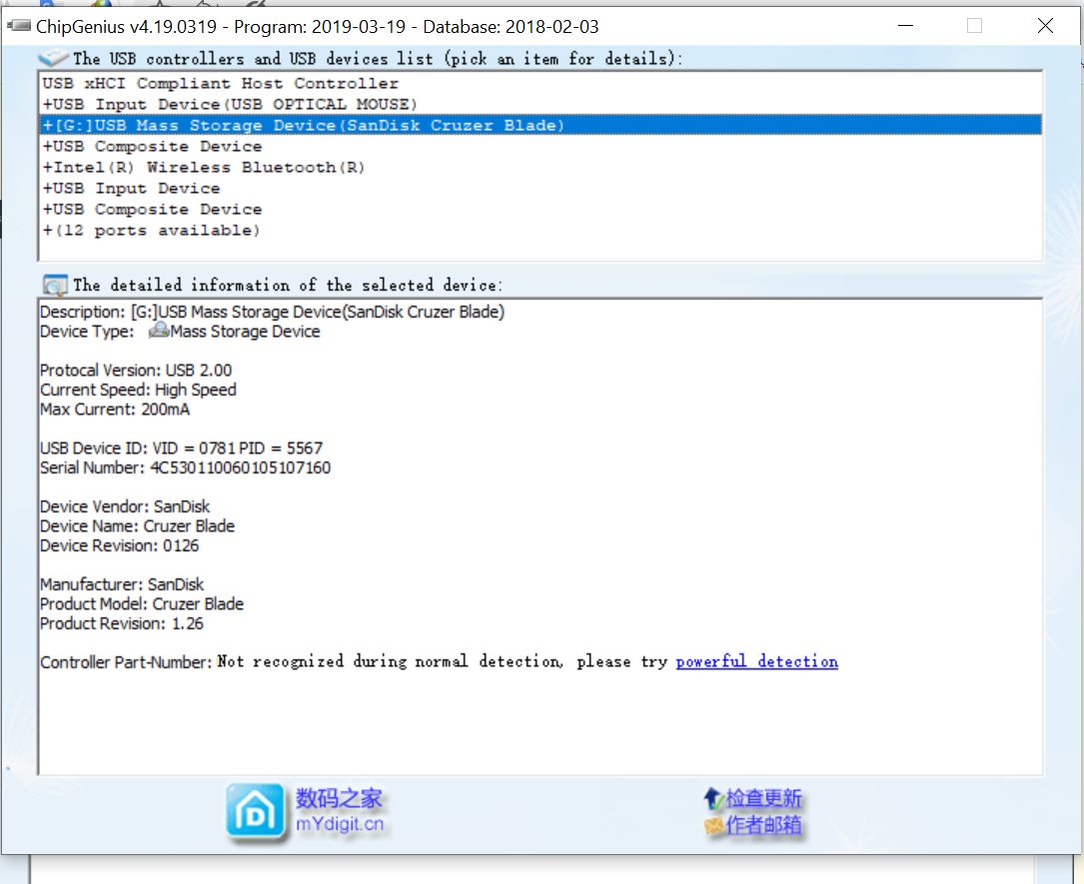This screenshot has width=1084, height=884.
Task: Select the (12 ports available) row
Action: click(x=540, y=230)
